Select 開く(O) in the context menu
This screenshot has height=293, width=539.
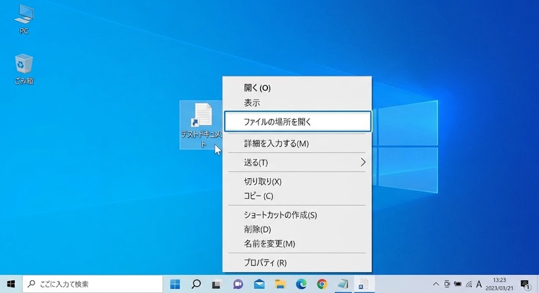tap(297, 88)
